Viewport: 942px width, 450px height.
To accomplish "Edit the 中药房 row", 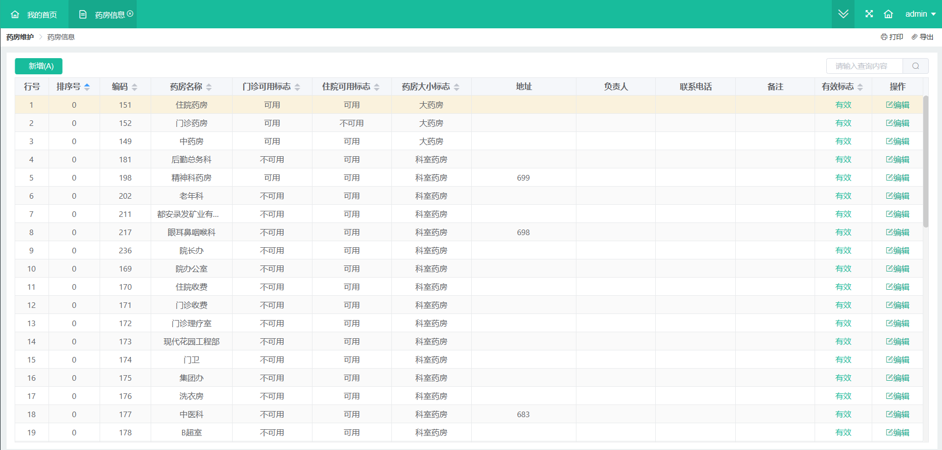I will point(898,142).
